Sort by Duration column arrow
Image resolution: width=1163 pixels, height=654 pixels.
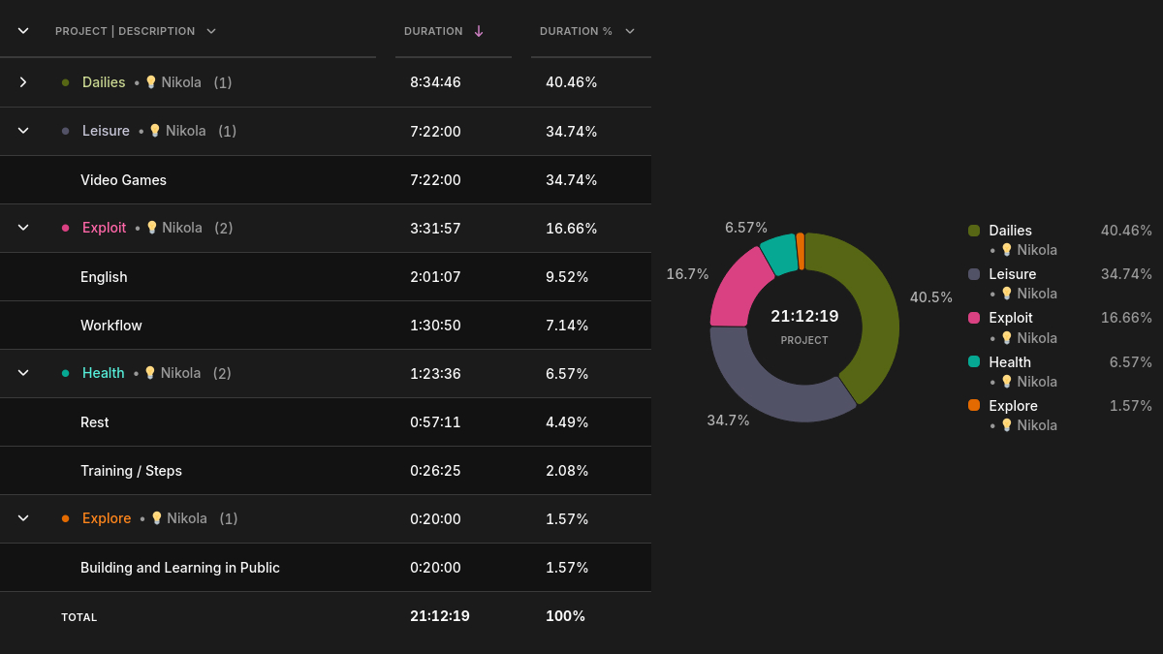(479, 31)
